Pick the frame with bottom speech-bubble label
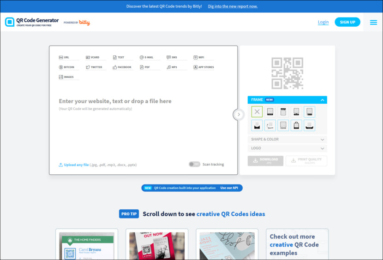This screenshot has height=260, width=383. 296,112
